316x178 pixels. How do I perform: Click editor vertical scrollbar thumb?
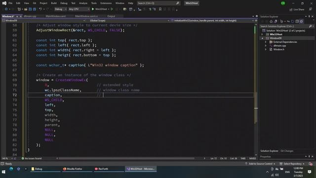point(256,108)
